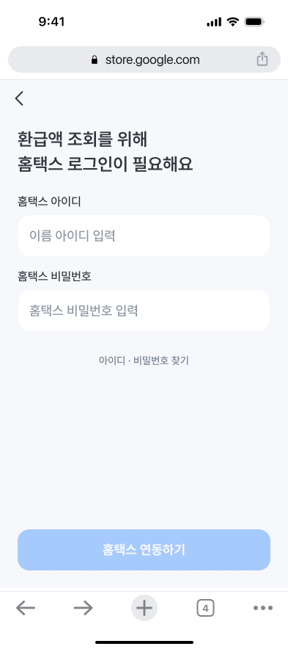
Task: Tap the battery status icon
Action: 254,22
